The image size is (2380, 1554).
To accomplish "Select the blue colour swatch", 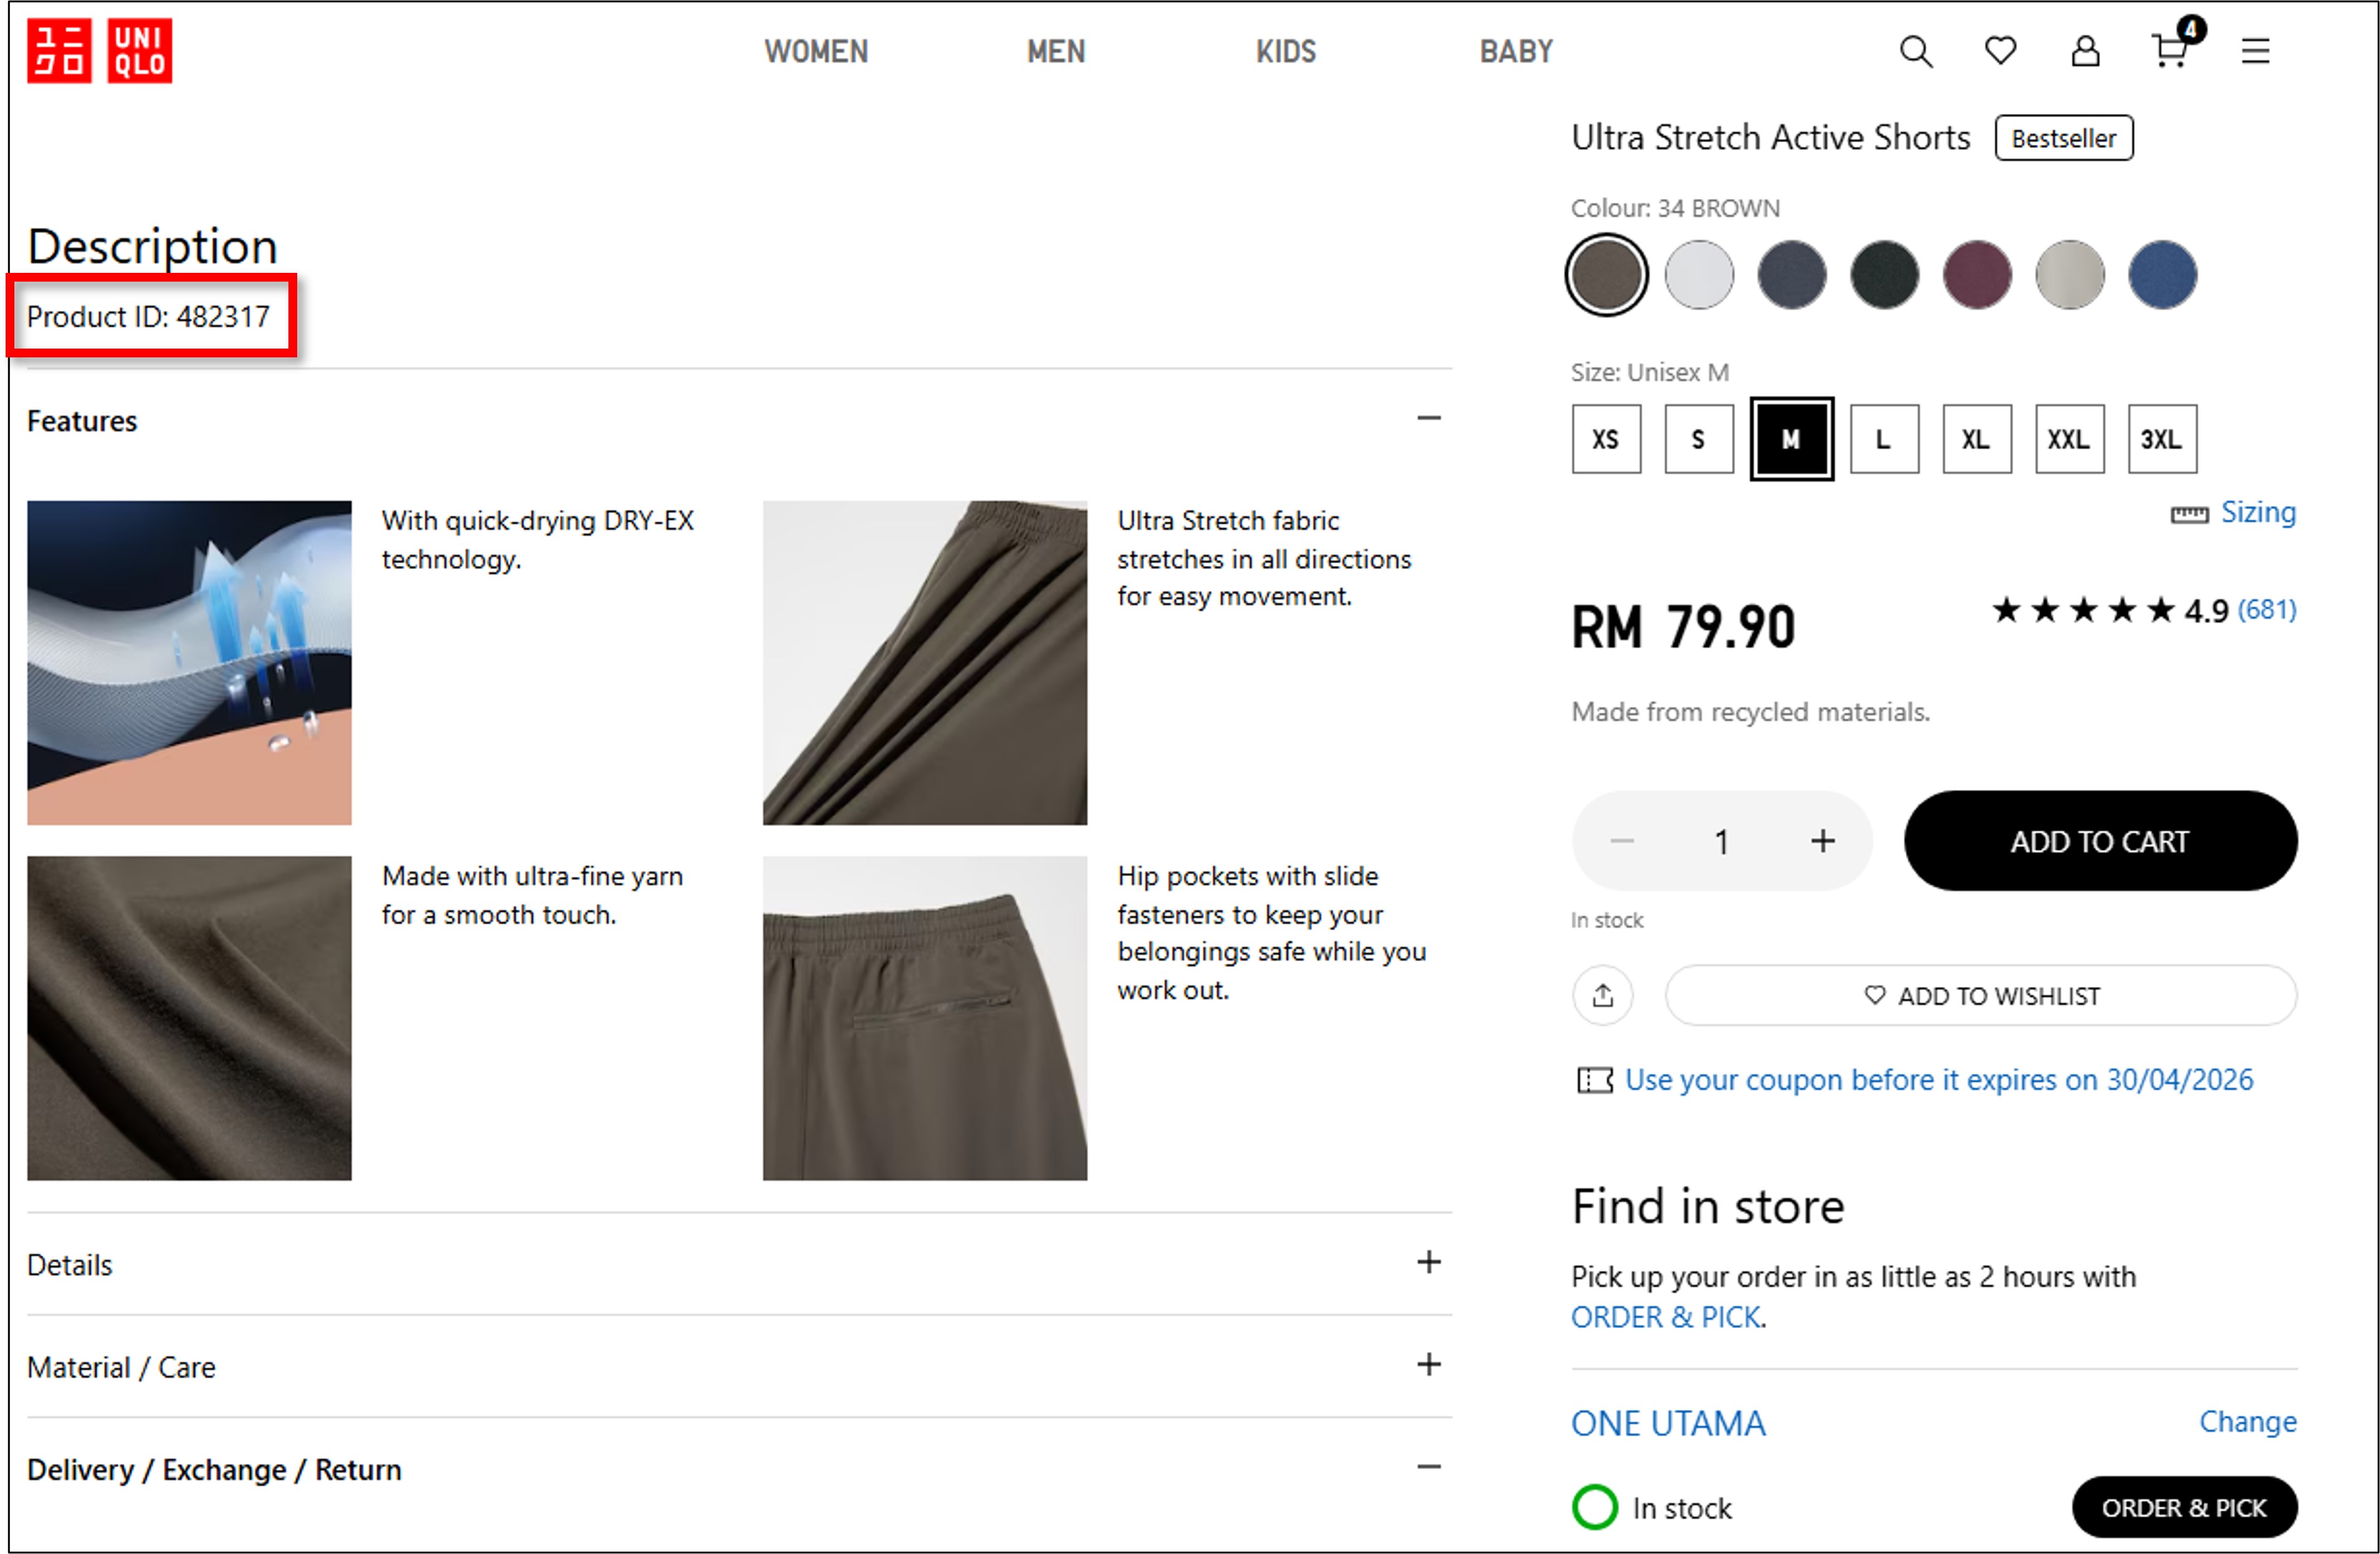I will [x=2161, y=274].
